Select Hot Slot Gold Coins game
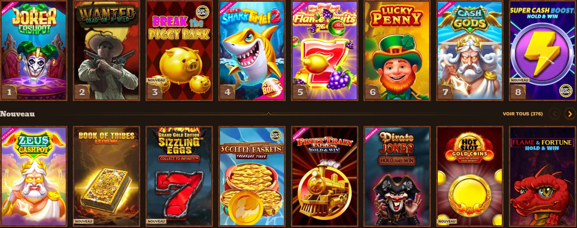 470,177
